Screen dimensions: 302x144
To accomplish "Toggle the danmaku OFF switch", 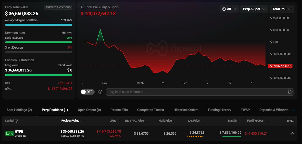I will click(88, 92).
